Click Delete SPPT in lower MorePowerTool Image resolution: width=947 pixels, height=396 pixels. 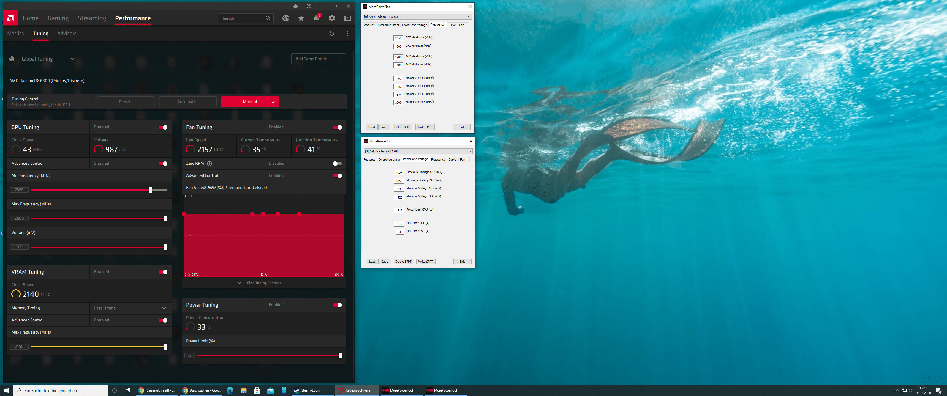coord(403,262)
